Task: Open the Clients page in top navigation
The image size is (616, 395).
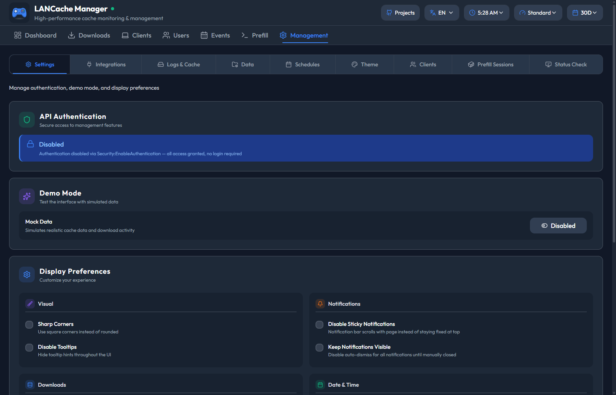Action: click(x=136, y=35)
